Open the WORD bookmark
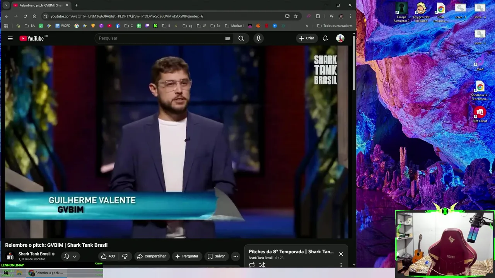This screenshot has height=278, width=495. [x=63, y=26]
